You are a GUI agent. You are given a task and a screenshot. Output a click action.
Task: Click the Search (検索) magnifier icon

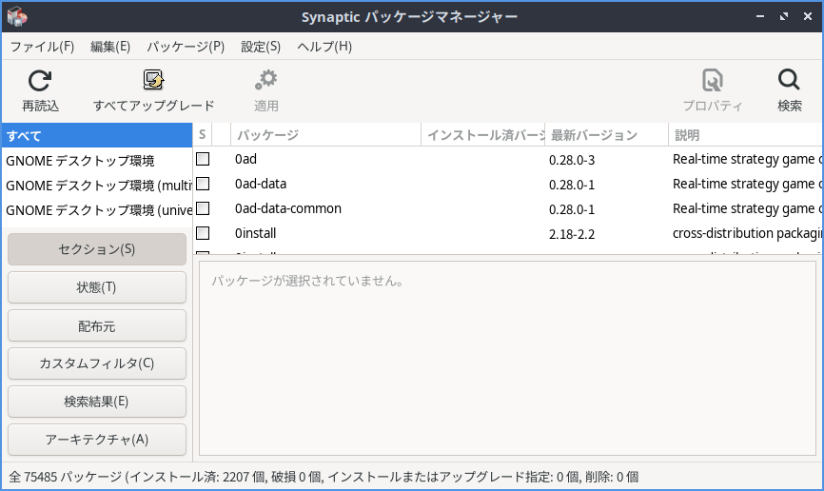click(x=789, y=81)
